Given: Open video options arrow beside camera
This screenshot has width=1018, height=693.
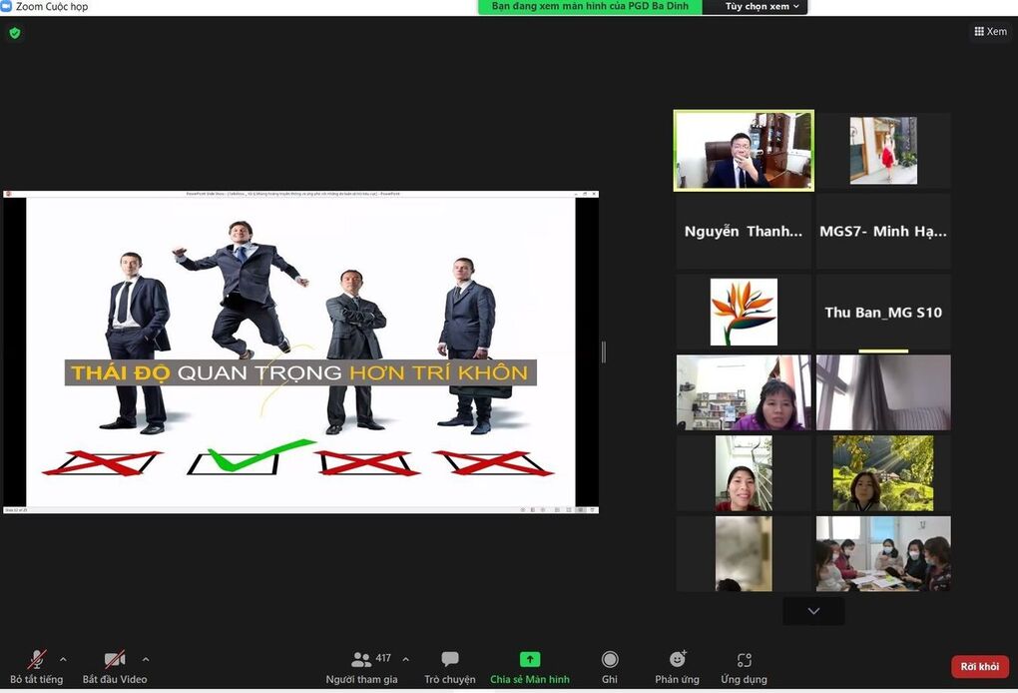Looking at the screenshot, I should point(146,659).
